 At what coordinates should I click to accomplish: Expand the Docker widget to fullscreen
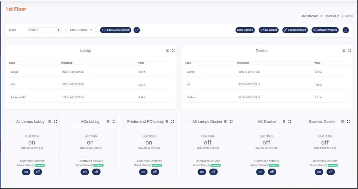350,51
